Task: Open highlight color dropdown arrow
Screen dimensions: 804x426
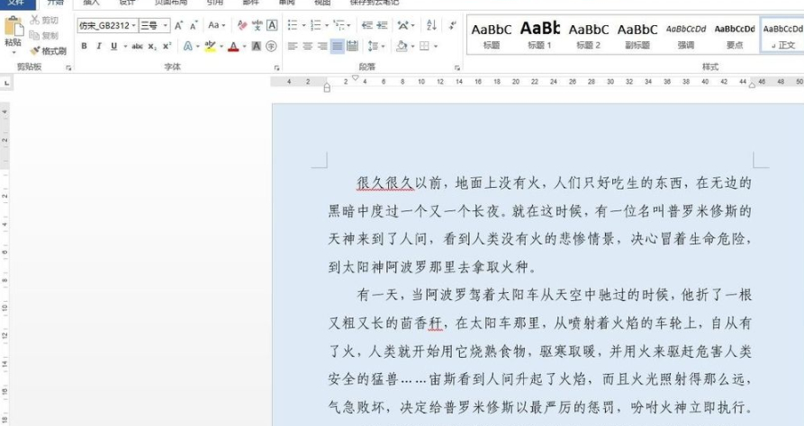Action: (x=221, y=47)
